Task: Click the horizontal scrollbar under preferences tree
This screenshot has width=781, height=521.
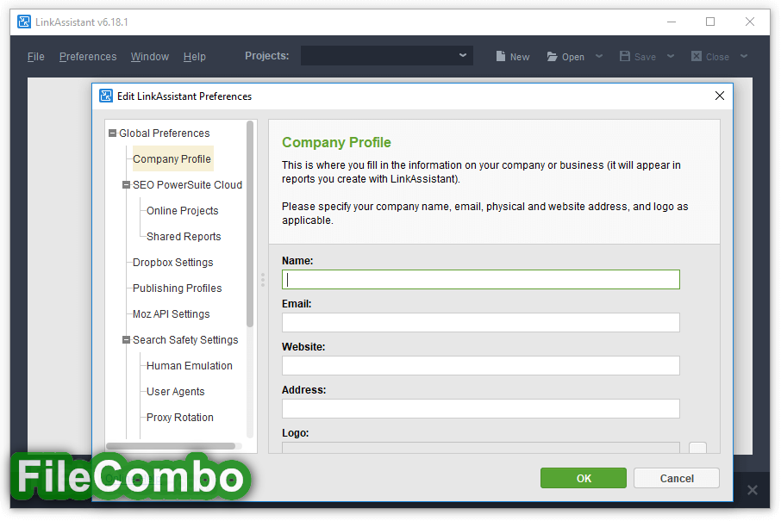Action: [x=171, y=446]
